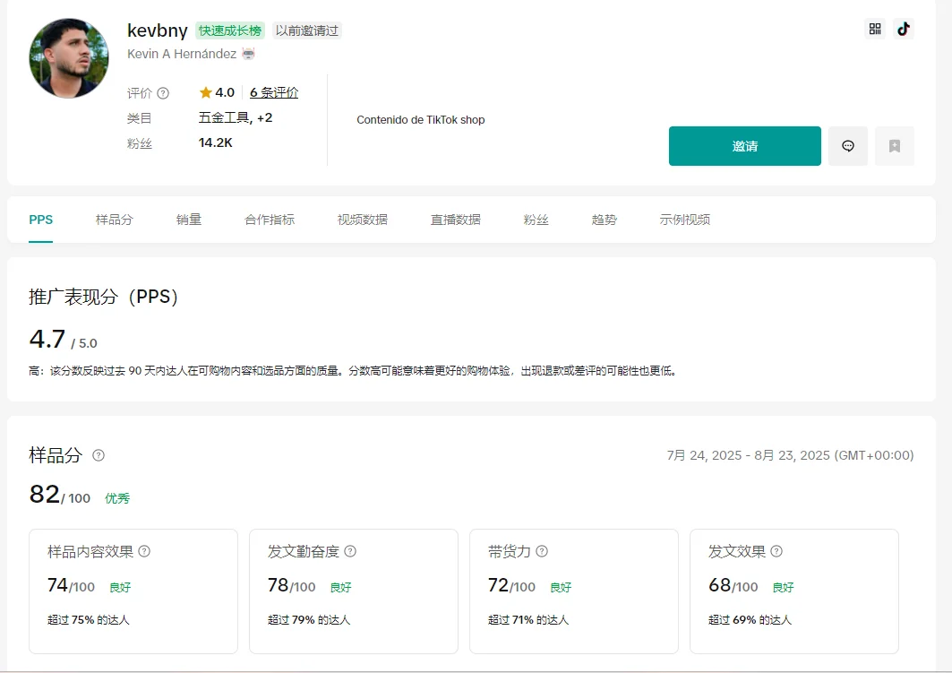The height and width of the screenshot is (673, 952).
Task: Click the question mark beside 样品分 heading
Action: [x=99, y=455]
